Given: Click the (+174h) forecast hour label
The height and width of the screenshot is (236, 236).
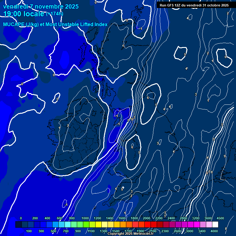Looking at the screenshot, I should (54, 14).
